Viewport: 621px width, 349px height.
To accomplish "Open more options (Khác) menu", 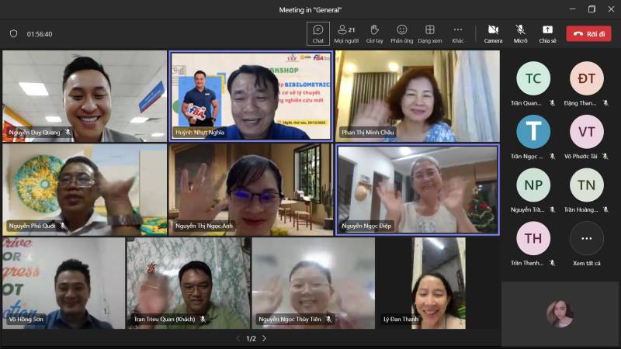I will coord(458,33).
